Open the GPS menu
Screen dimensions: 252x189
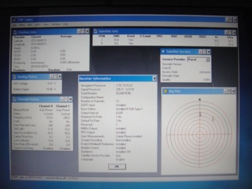pyautogui.click(x=30, y=25)
